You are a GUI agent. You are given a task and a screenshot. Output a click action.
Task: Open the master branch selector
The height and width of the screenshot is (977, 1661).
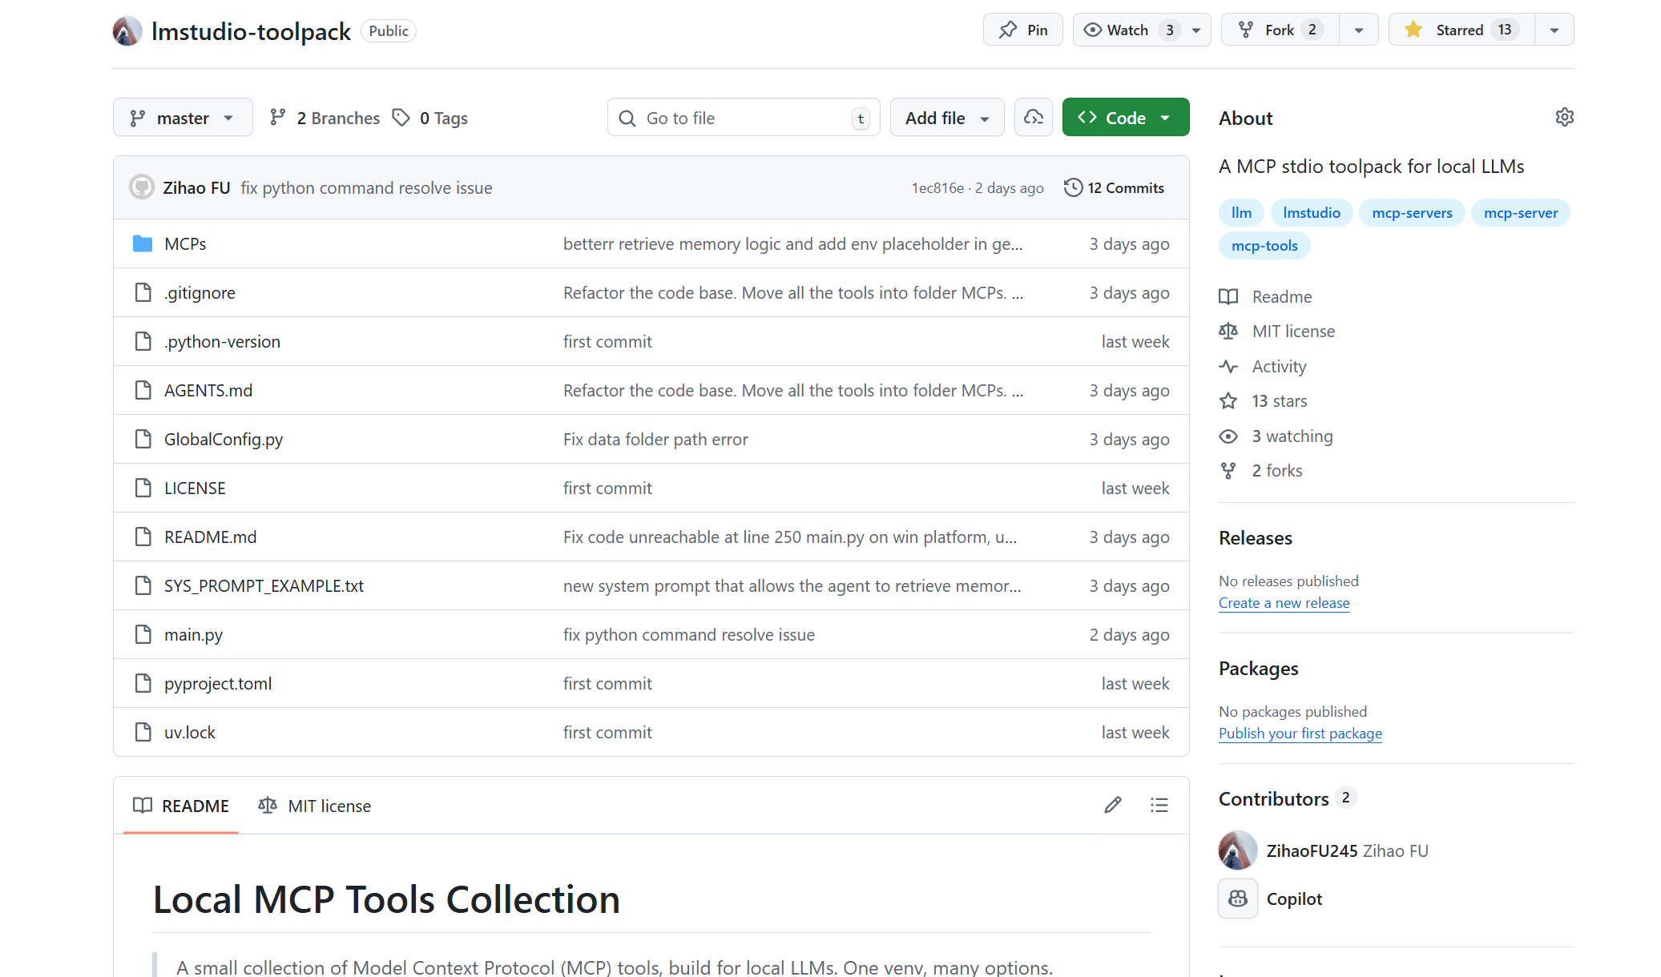[183, 118]
